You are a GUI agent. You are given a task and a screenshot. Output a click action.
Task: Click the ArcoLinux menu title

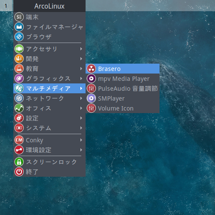click(x=49, y=6)
